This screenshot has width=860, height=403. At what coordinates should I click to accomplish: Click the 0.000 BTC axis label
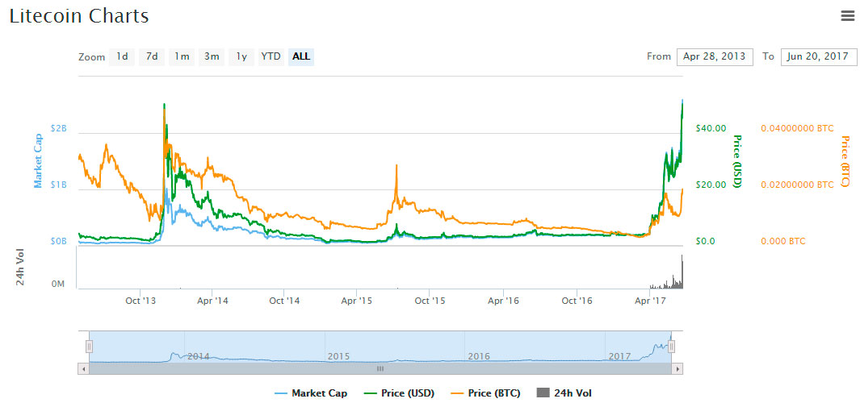pyautogui.click(x=783, y=241)
